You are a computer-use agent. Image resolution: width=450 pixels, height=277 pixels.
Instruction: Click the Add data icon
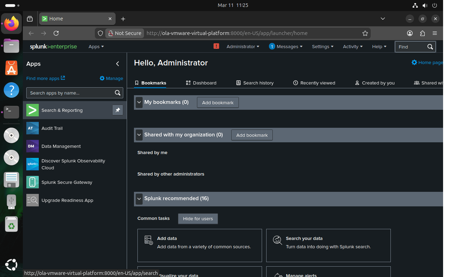(148, 240)
